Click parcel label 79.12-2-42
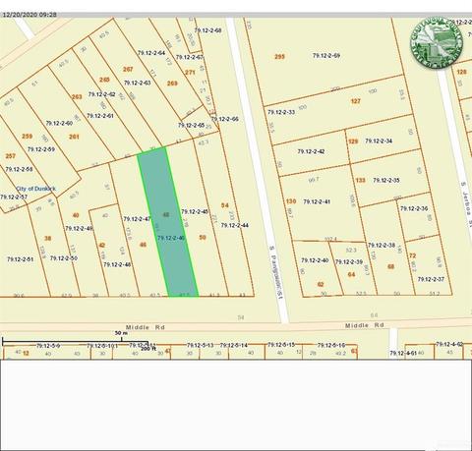 (x=311, y=151)
